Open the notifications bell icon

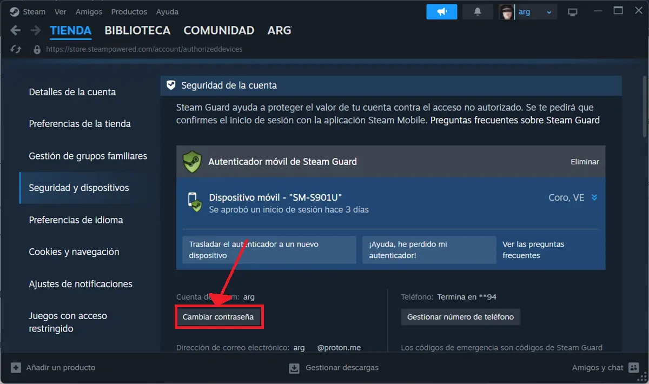point(478,12)
